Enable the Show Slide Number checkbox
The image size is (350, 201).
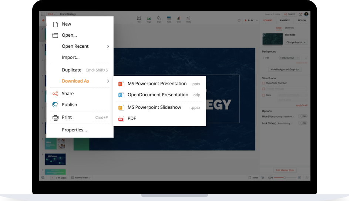(x=264, y=83)
